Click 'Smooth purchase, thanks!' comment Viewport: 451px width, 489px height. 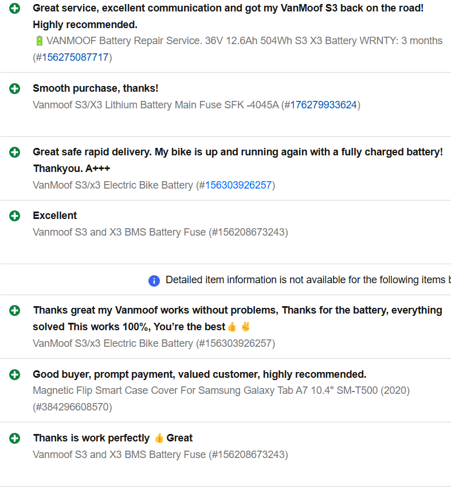(96, 88)
